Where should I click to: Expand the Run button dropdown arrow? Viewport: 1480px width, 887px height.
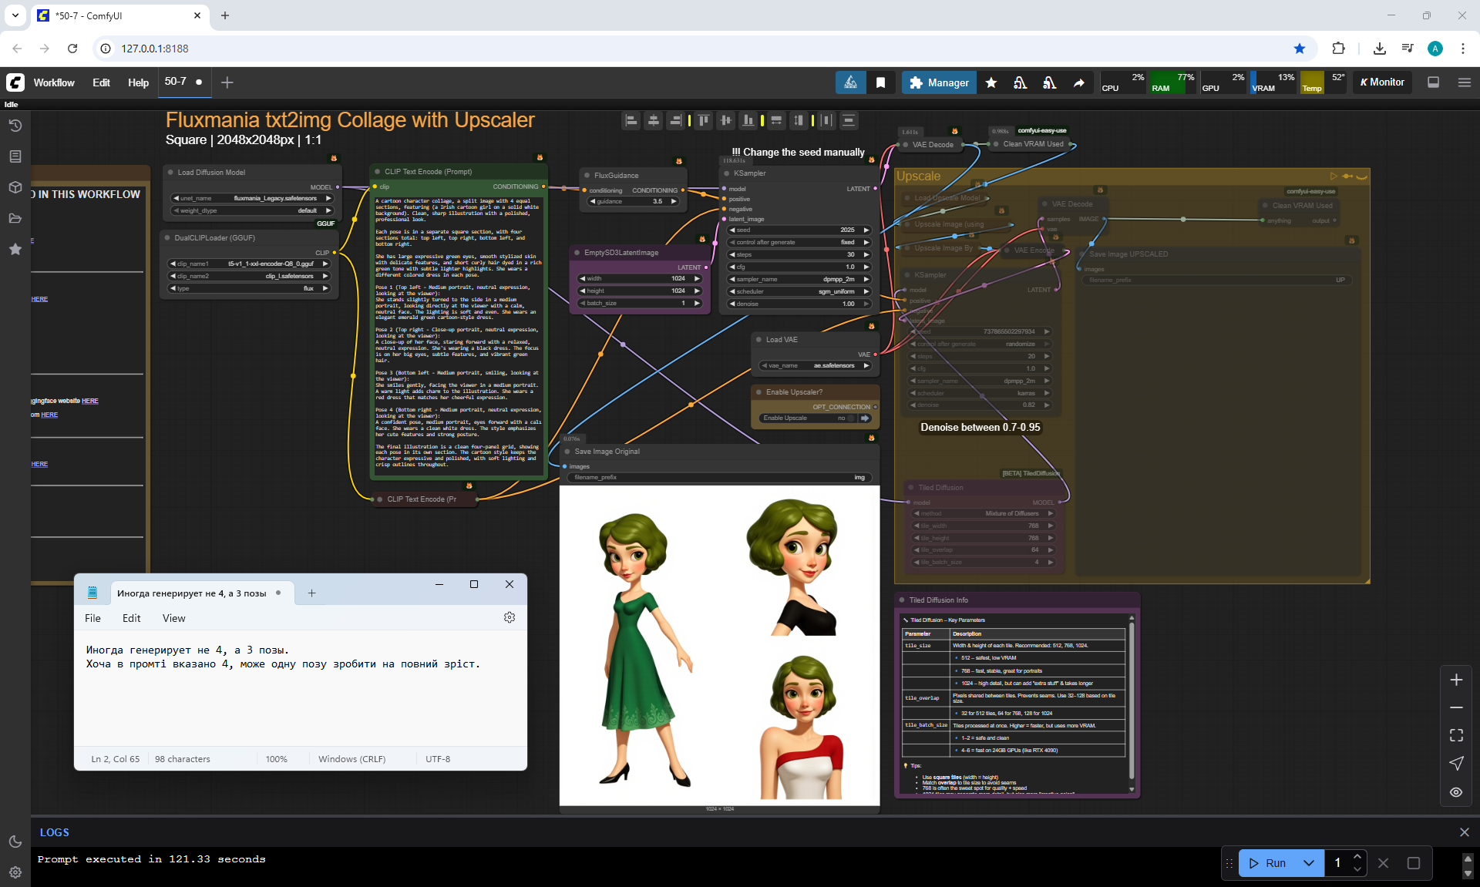pos(1309,863)
